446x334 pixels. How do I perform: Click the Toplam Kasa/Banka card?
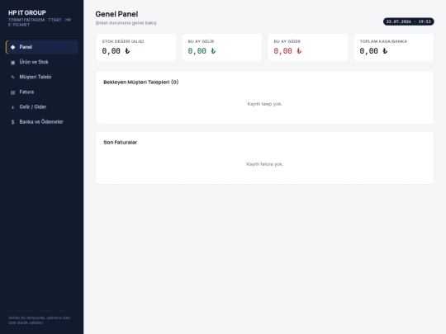[x=394, y=48]
